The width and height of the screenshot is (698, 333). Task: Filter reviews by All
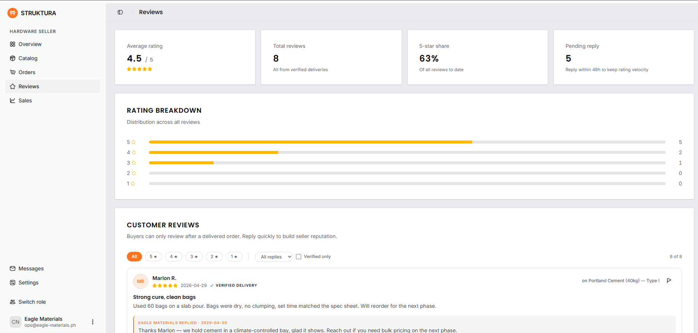pyautogui.click(x=134, y=257)
